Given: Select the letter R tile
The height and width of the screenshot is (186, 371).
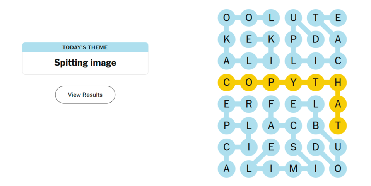Looking at the screenshot, I should coord(249,104).
